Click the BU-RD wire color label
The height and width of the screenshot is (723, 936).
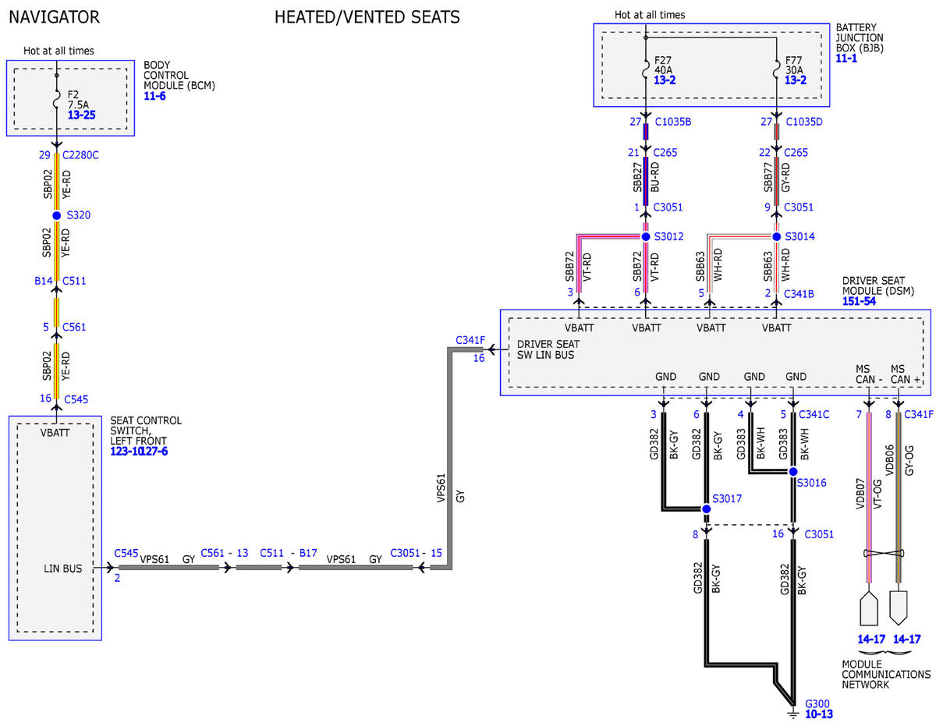[x=654, y=176]
